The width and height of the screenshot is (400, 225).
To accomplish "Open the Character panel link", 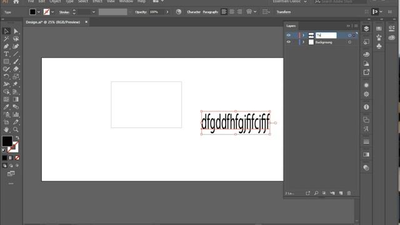I will tap(193, 12).
